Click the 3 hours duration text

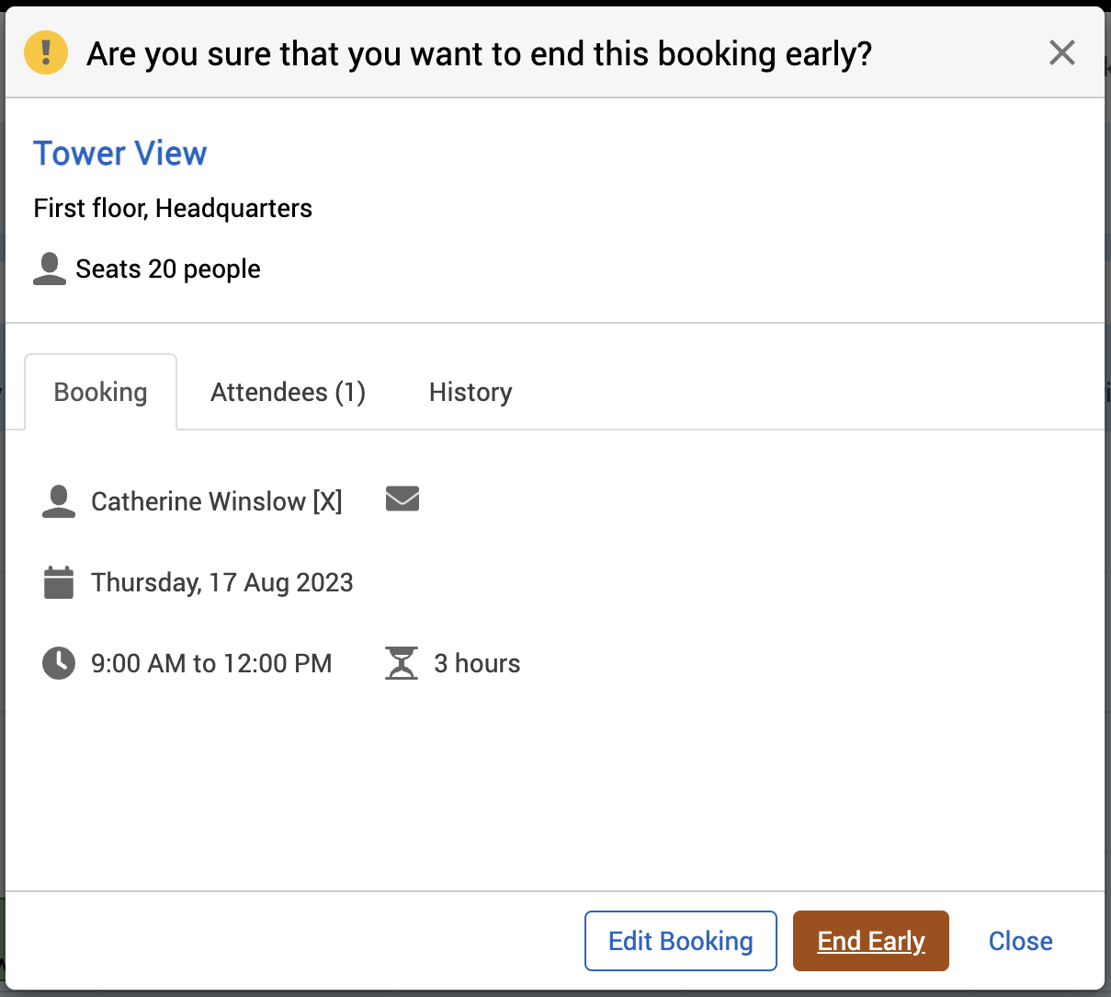(477, 663)
